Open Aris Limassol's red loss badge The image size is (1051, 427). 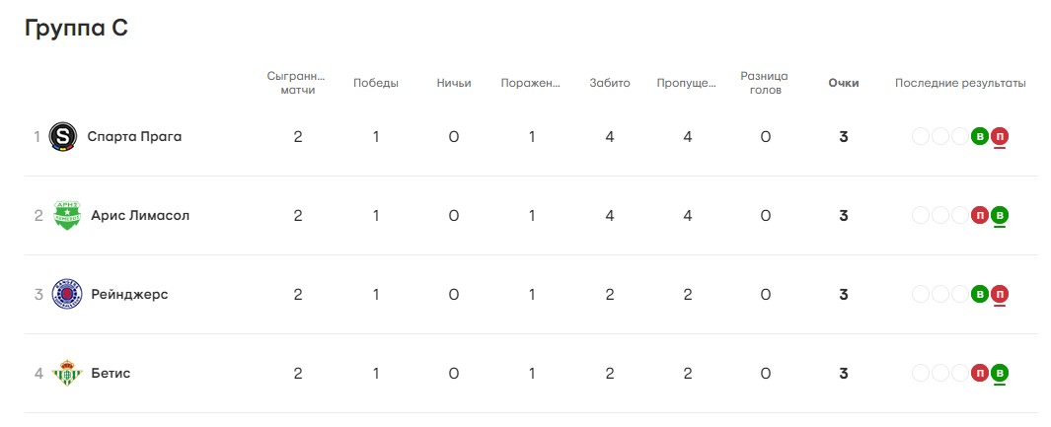(x=980, y=216)
